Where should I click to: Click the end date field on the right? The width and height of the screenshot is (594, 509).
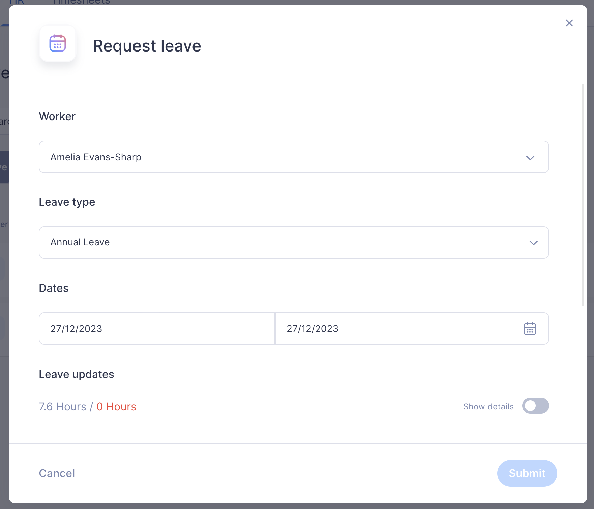[393, 329]
